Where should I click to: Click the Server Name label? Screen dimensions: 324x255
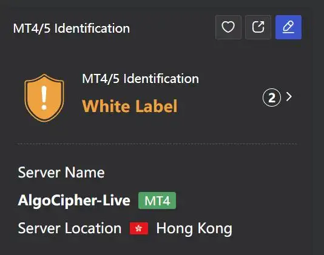pyautogui.click(x=61, y=173)
